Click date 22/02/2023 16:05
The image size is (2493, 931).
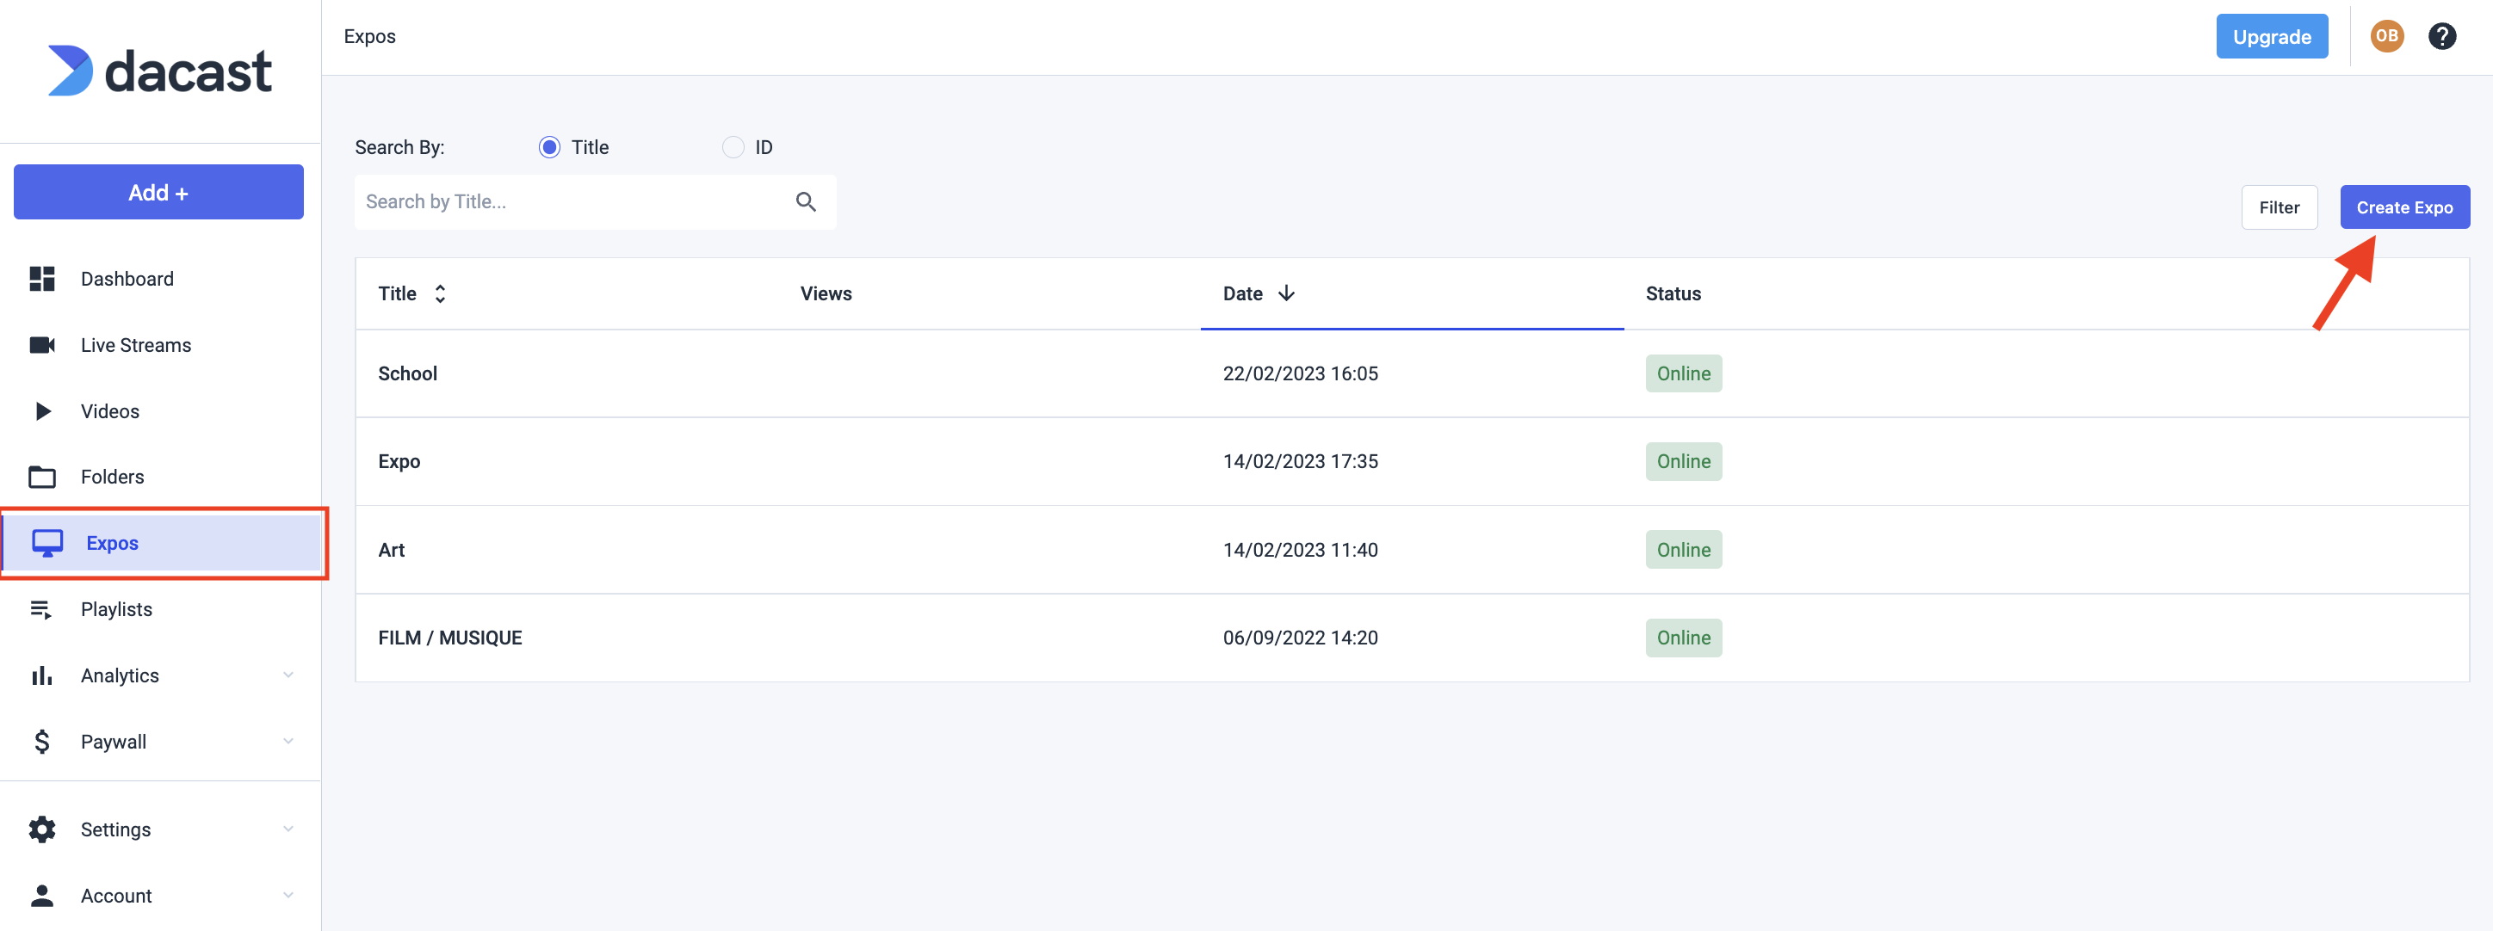(x=1300, y=373)
